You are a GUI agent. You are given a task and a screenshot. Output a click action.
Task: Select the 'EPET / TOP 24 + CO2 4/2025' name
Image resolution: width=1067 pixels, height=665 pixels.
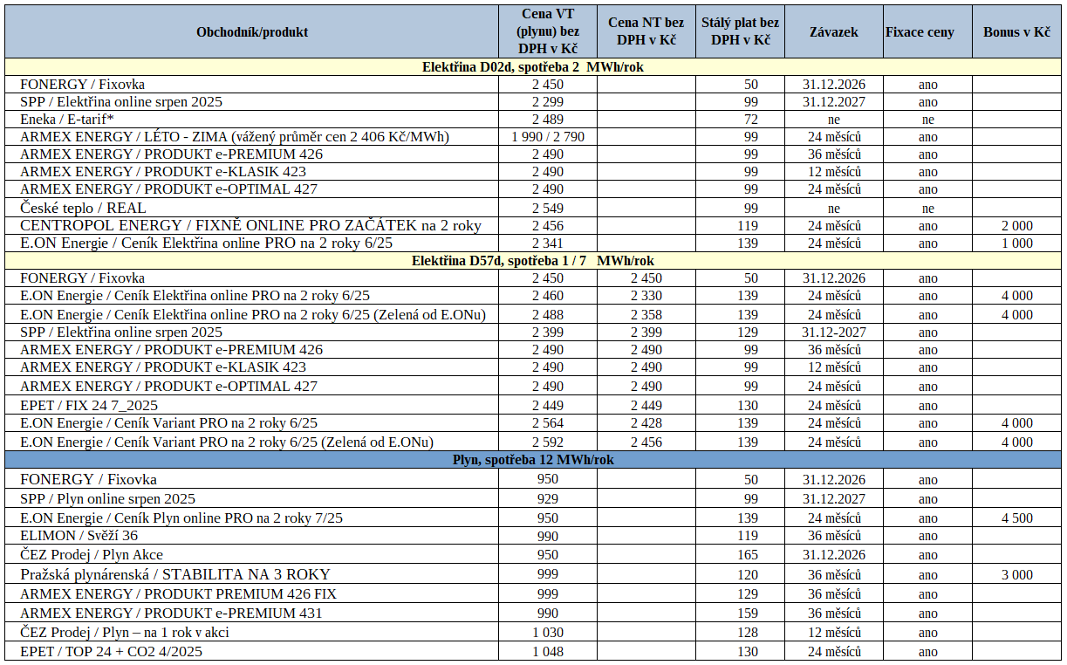point(112,651)
